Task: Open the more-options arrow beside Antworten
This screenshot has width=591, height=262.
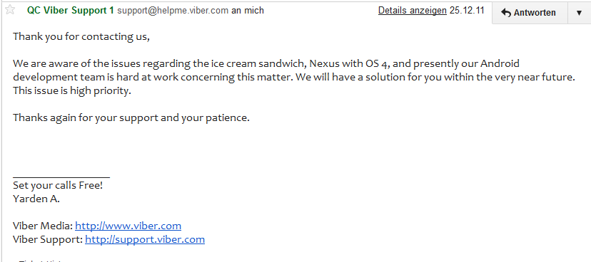Action: tap(580, 12)
